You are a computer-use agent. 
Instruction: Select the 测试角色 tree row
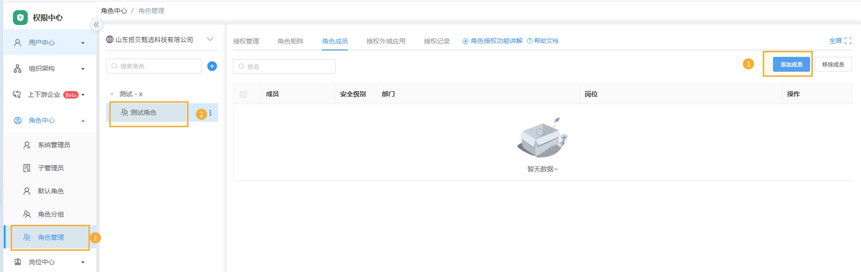tap(162, 112)
